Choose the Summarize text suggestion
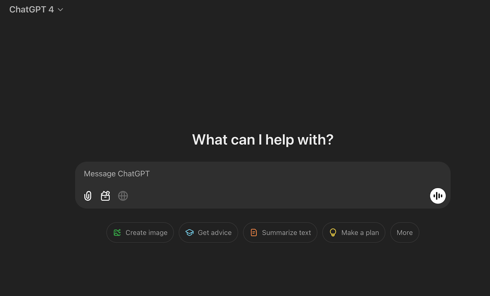 280,232
